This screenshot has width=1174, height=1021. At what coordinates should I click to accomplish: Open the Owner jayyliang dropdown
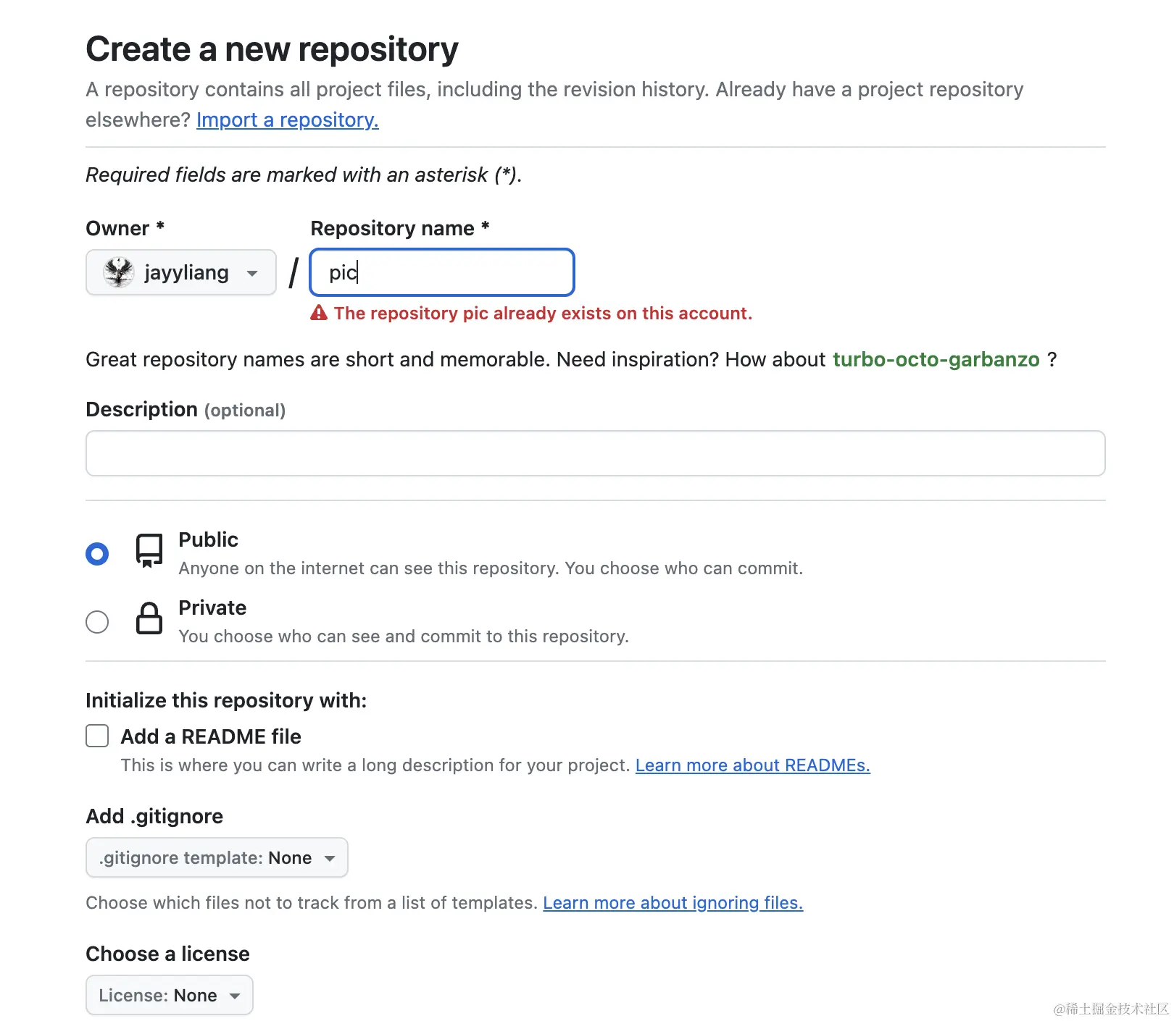[181, 272]
